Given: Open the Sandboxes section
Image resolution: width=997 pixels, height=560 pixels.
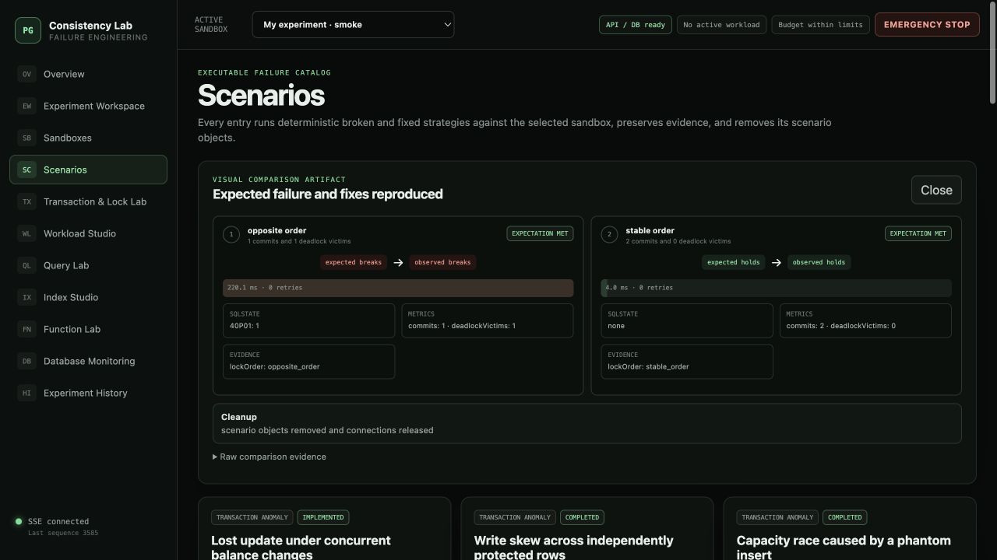Looking at the screenshot, I should coord(88,138).
